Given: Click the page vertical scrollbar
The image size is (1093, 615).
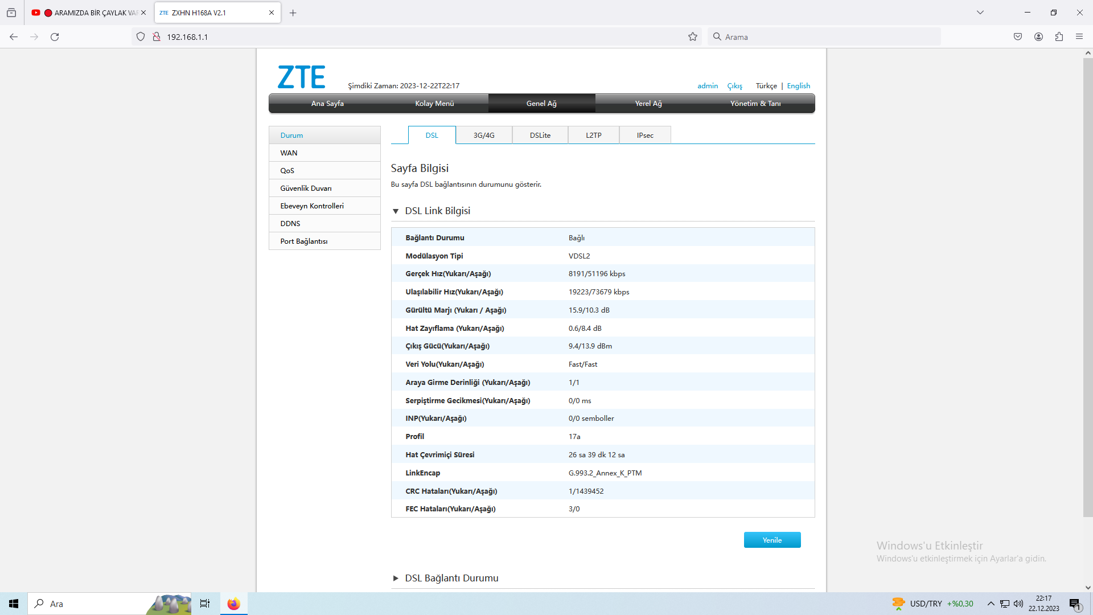Looking at the screenshot, I should (x=1088, y=285).
